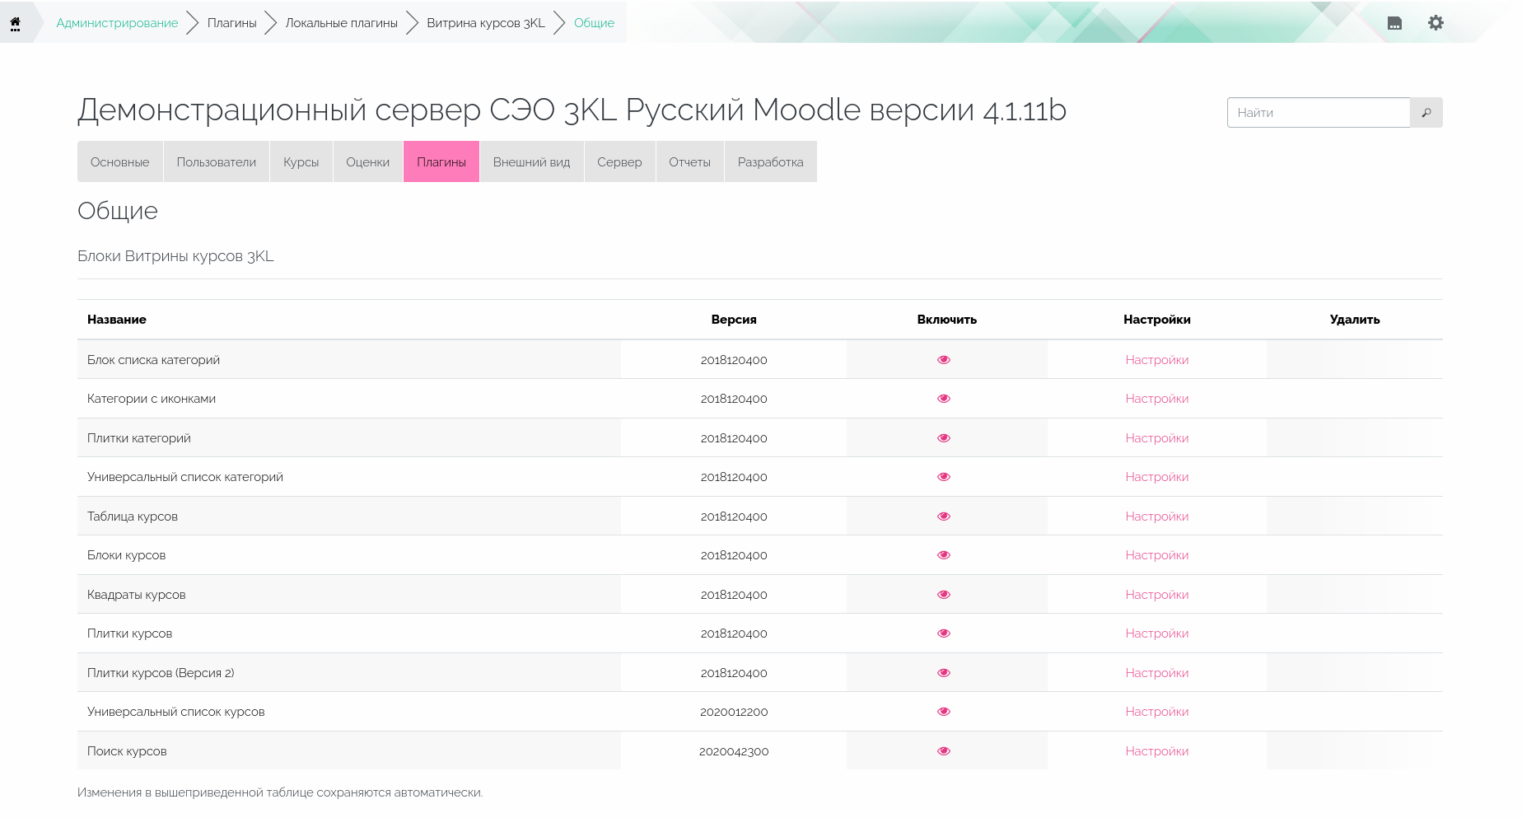Open the Разработка tab
The height and width of the screenshot is (818, 1522).
[x=771, y=161]
